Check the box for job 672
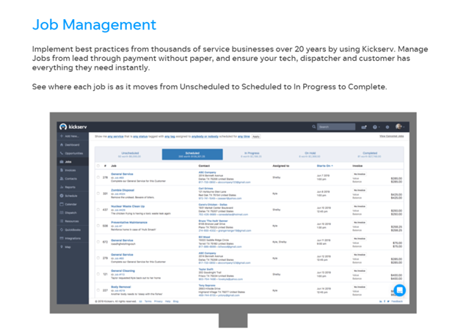This screenshot has width=458, height=335. (x=98, y=242)
